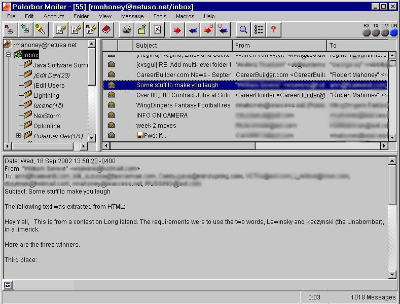The image size is (400, 304).
Task: Select the jEdit Users folder
Action: [x=49, y=85]
